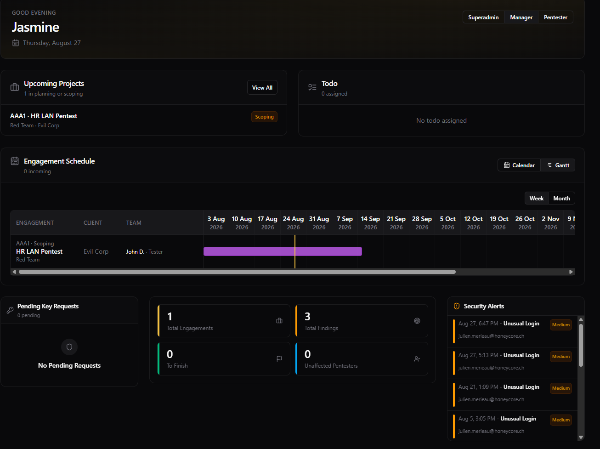Switch to the Manager role
This screenshot has width=600, height=449.
click(x=521, y=17)
